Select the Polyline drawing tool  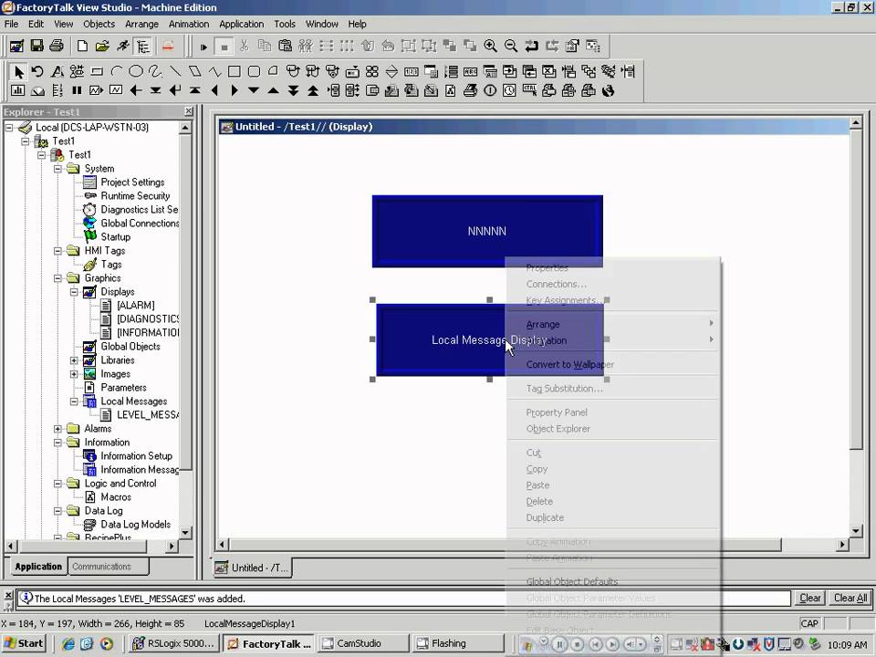pyautogui.click(x=214, y=71)
